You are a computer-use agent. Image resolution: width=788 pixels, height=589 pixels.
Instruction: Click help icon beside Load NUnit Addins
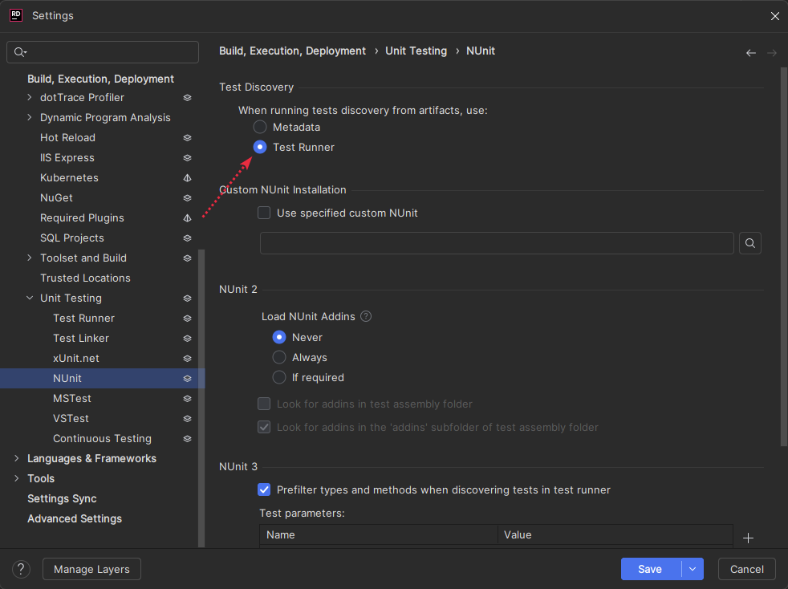(366, 316)
